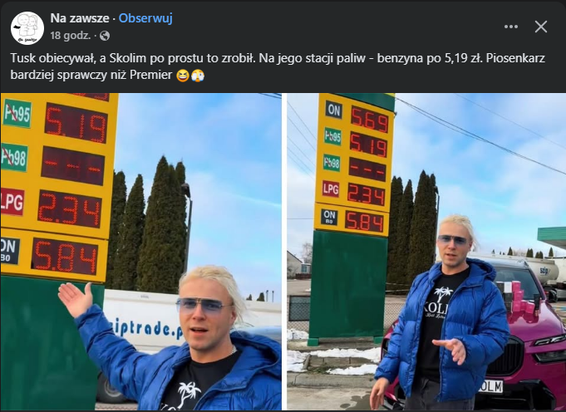Click the ON 5.84 price in left photo
This screenshot has height=412, width=566.
[65, 256]
